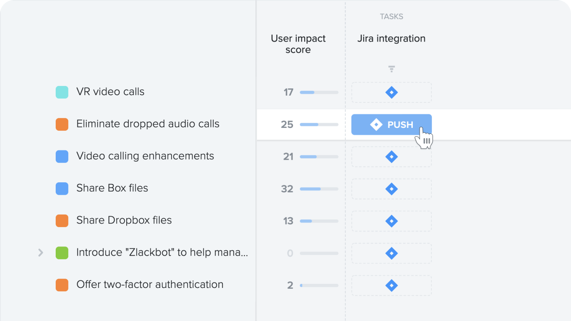Click the Jira icon for Video calling enhancements
The image size is (571, 321).
391,156
